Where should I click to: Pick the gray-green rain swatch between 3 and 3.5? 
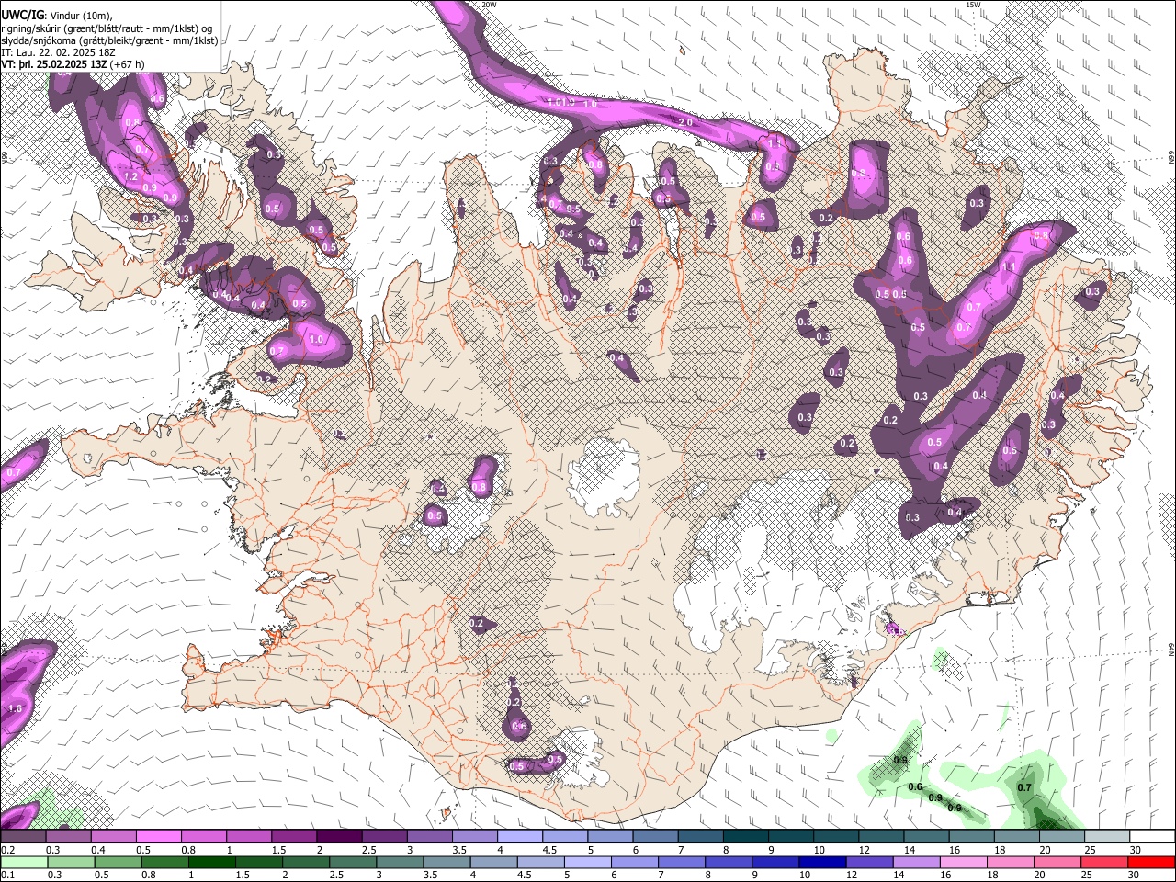point(400,863)
